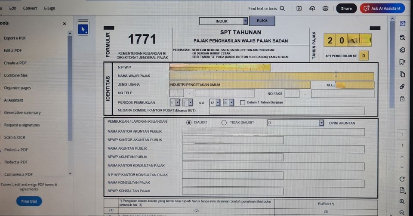
Task: Tick the Dalam 1 Tahun Berjalan checkbox
Action: click(243, 102)
